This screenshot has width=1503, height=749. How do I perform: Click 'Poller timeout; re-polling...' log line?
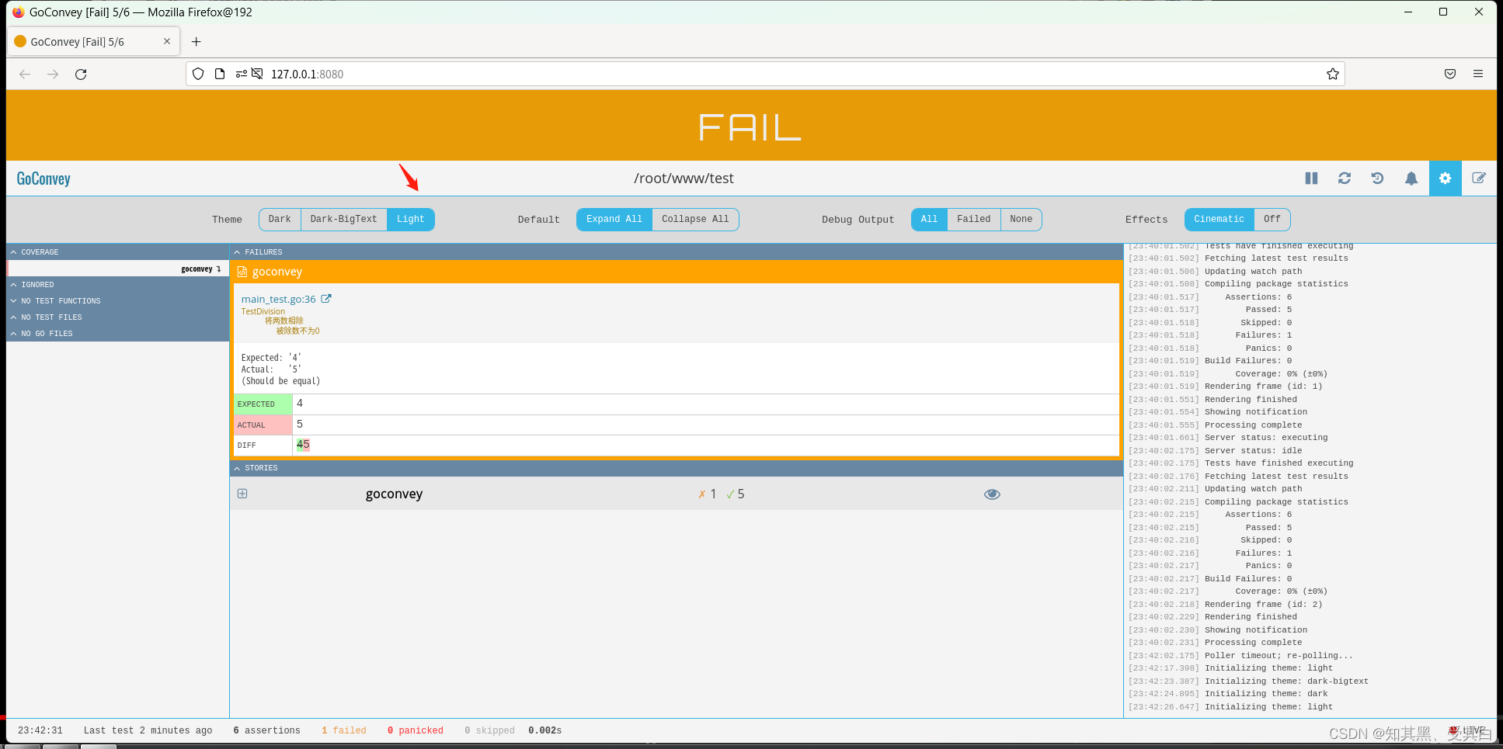tap(1279, 656)
